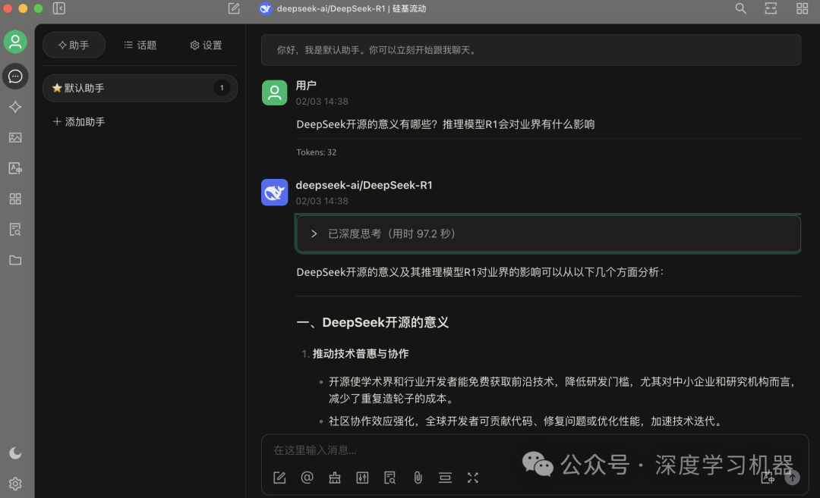Click the Tokens: 32 label
The width and height of the screenshot is (820, 498).
click(317, 152)
